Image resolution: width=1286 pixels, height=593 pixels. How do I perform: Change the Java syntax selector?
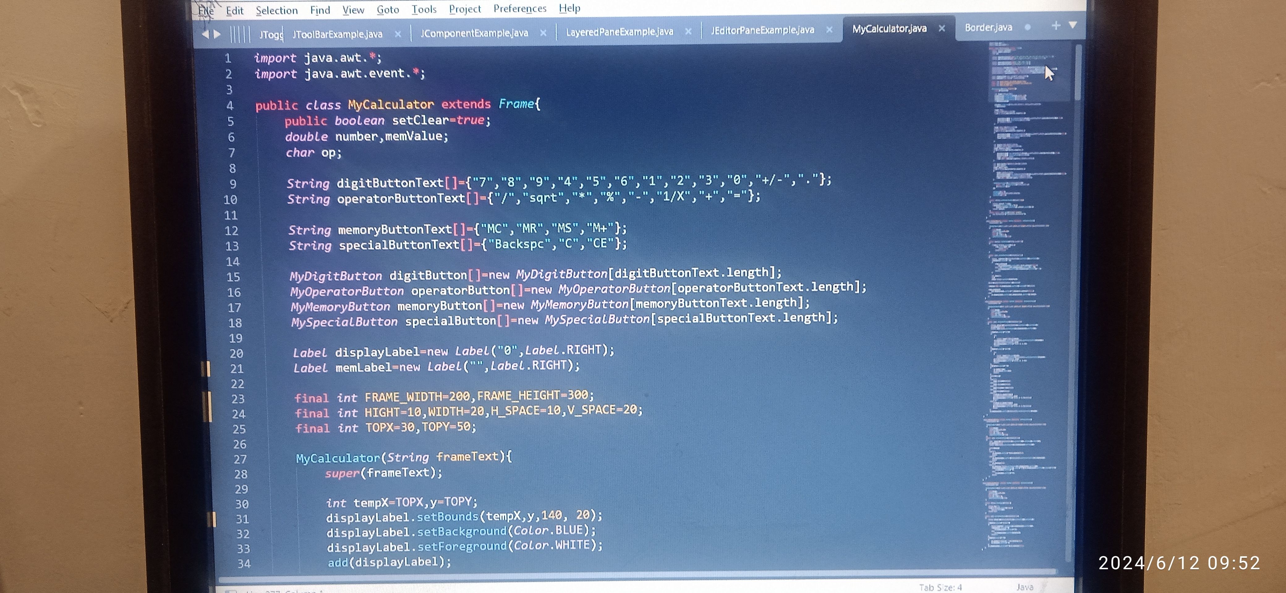pyautogui.click(x=1024, y=587)
